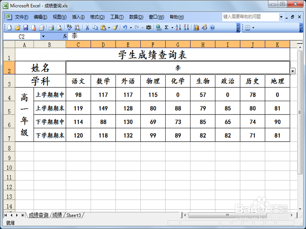This screenshot has height=229, width=306.
Task: Open the Microsoft Excel Help icon
Action: pos(212,27)
